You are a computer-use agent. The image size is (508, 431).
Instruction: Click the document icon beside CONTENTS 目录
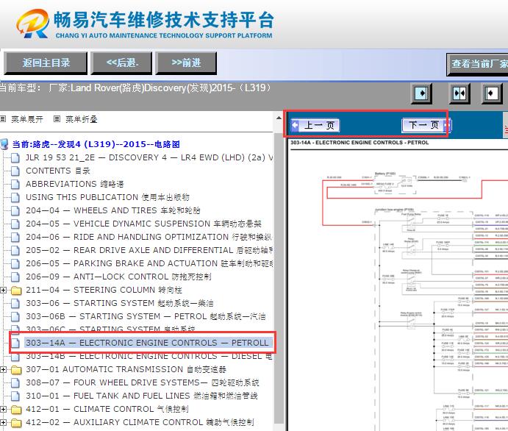point(15,171)
